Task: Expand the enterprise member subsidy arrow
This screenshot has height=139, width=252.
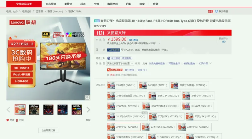Action: 159,43
